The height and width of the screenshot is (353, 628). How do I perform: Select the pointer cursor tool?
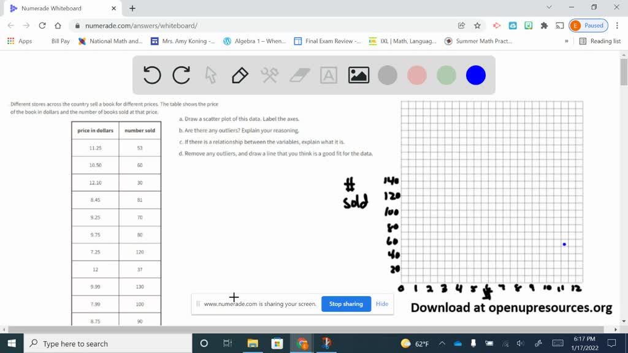pyautogui.click(x=210, y=75)
